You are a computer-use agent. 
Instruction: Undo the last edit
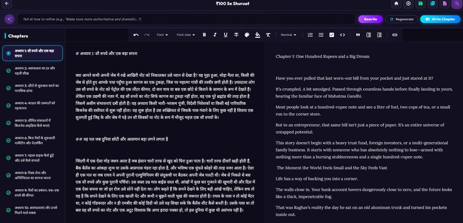[136, 35]
